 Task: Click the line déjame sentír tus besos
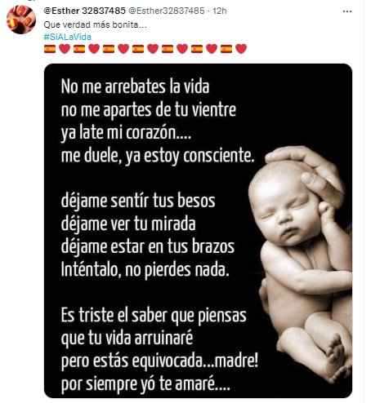(138, 201)
